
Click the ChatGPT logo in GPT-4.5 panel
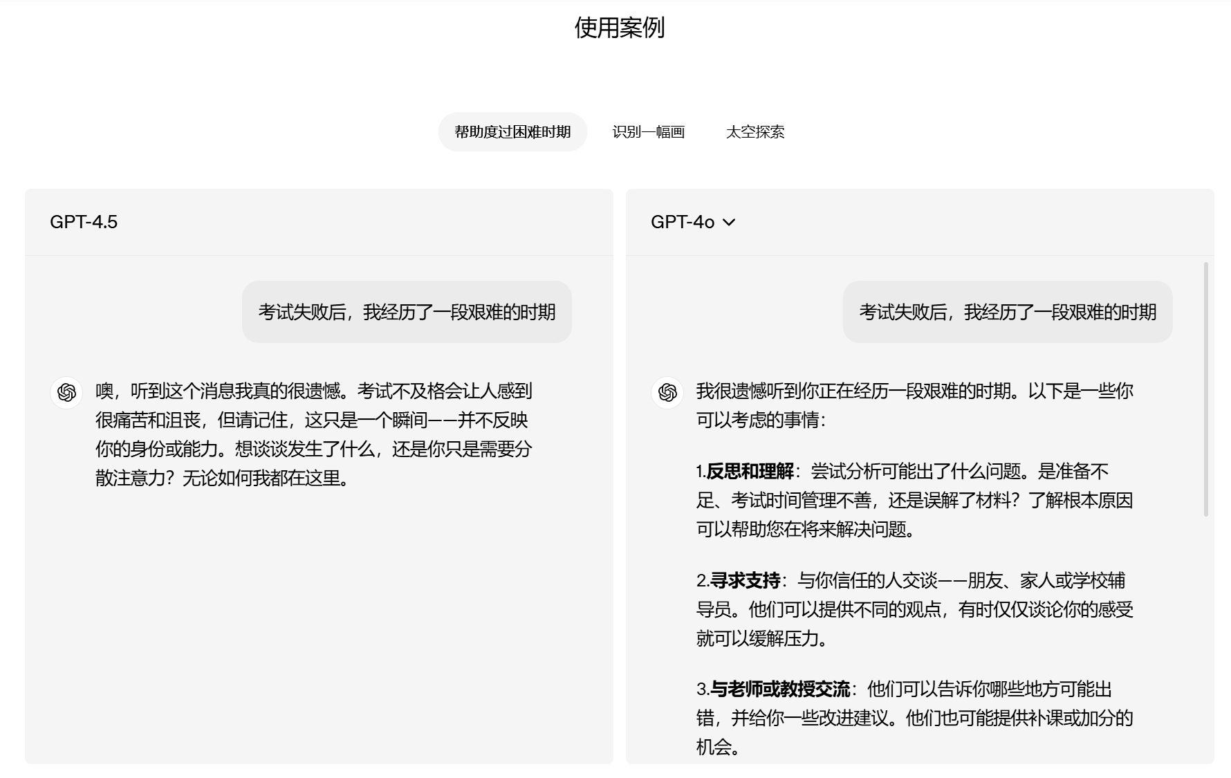(66, 393)
